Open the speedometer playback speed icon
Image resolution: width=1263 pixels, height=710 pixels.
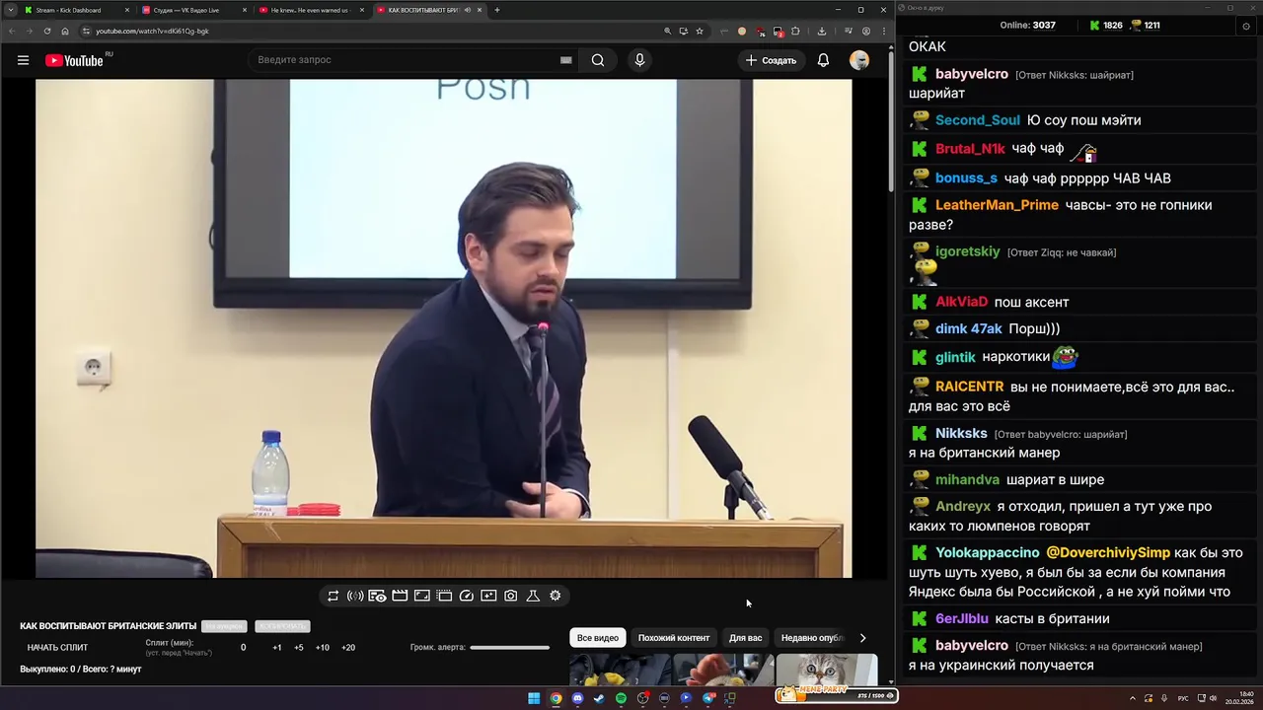click(x=467, y=596)
